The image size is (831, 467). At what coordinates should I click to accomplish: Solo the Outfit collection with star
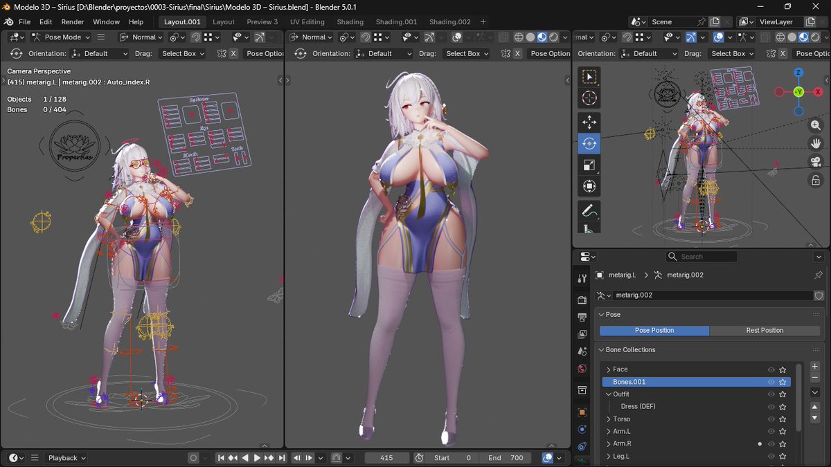pyautogui.click(x=783, y=394)
